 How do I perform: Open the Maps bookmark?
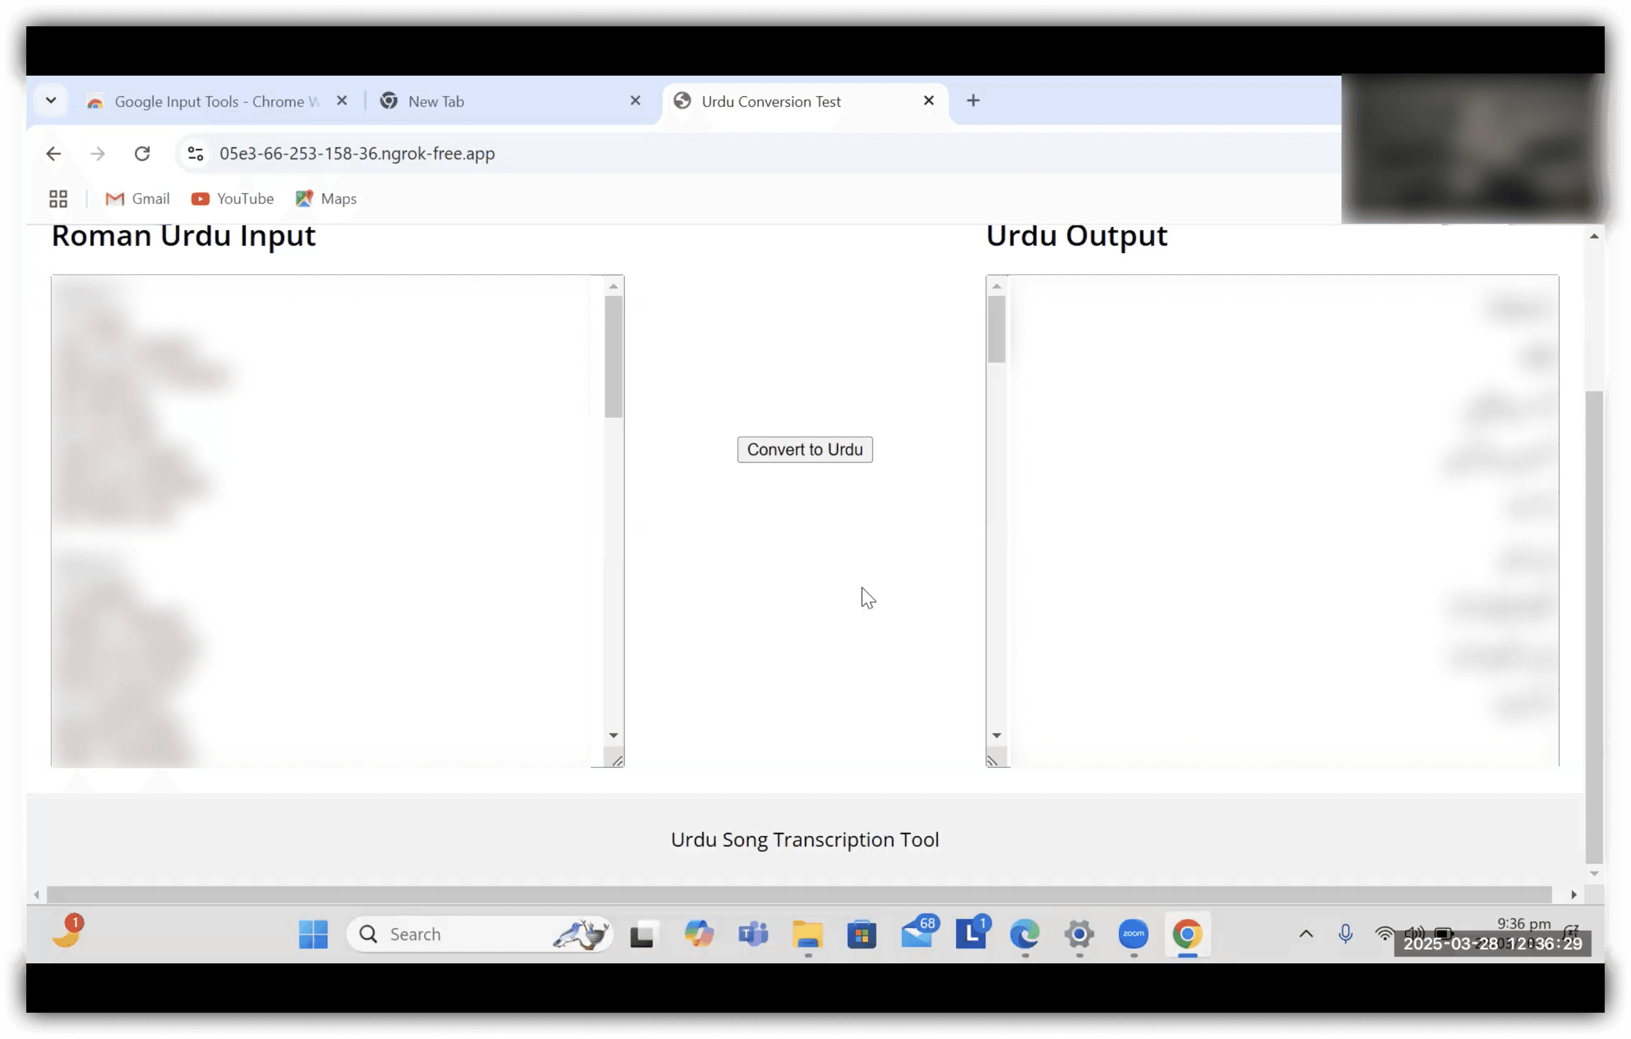coord(326,198)
